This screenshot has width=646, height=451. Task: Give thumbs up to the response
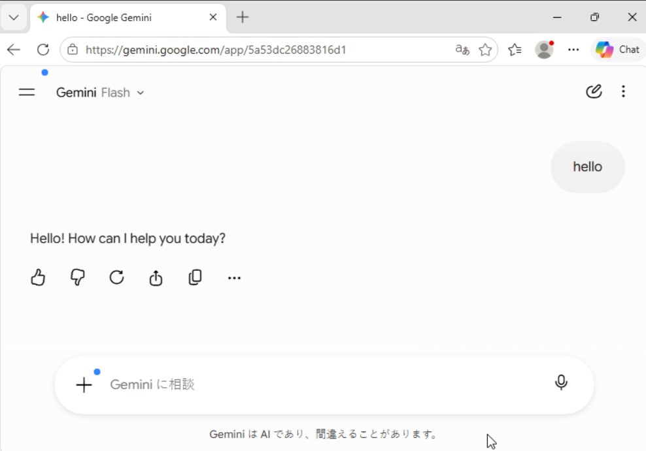click(38, 277)
